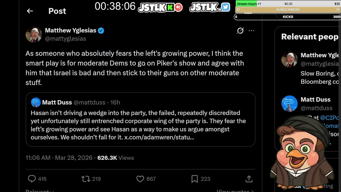341x192 pixels.
Task: Open Matthew Yglesias profile picture on post
Action: pyautogui.click(x=34, y=34)
